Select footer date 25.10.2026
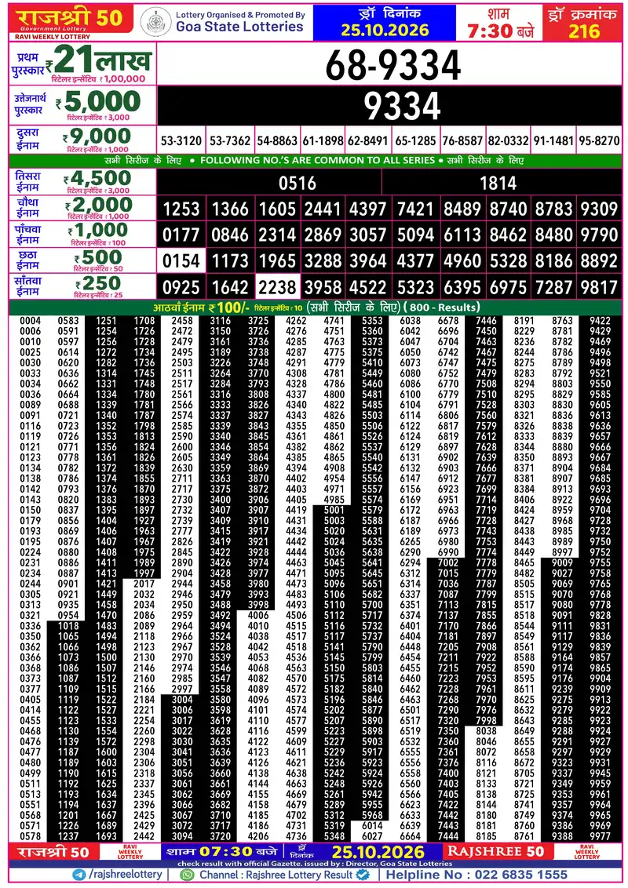The height and width of the screenshot is (888, 628). coord(378,852)
